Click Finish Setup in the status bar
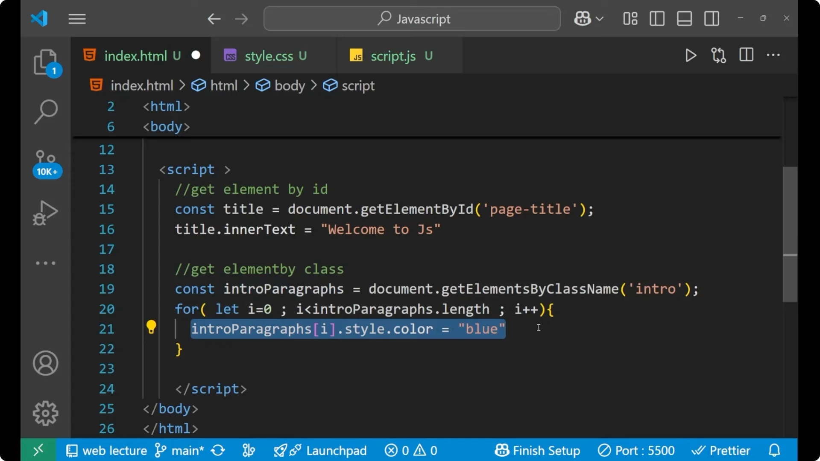Screen dimensions: 820x461 tap(537, 450)
